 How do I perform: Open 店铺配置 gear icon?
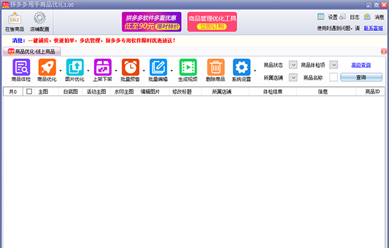[40, 21]
